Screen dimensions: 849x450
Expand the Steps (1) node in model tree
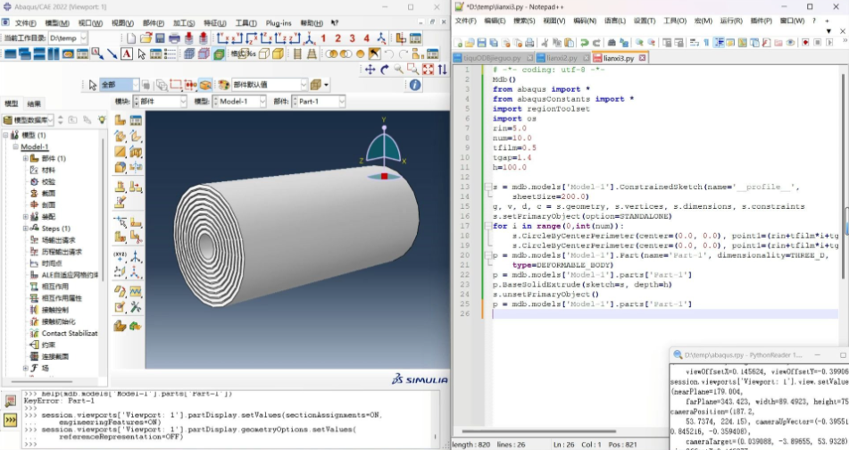pos(26,229)
